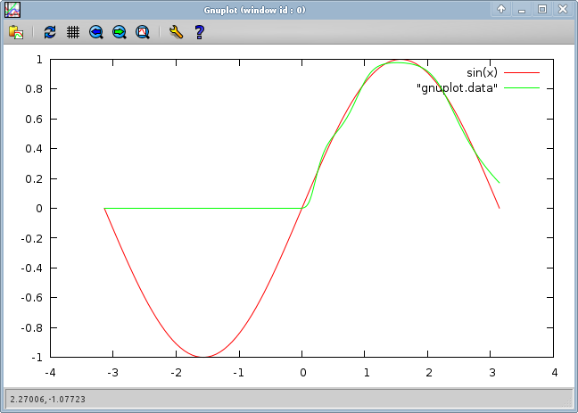
Task: Copy the plot to clipboard
Action: (x=16, y=32)
